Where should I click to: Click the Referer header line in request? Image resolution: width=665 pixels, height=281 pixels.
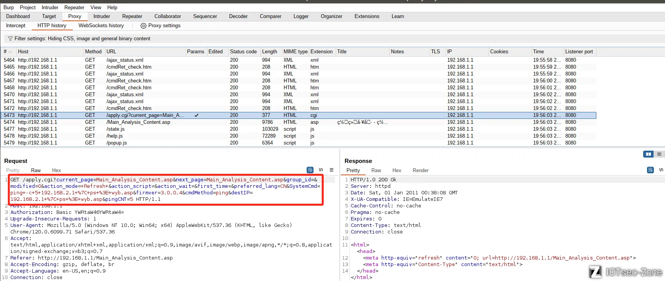click(92, 258)
